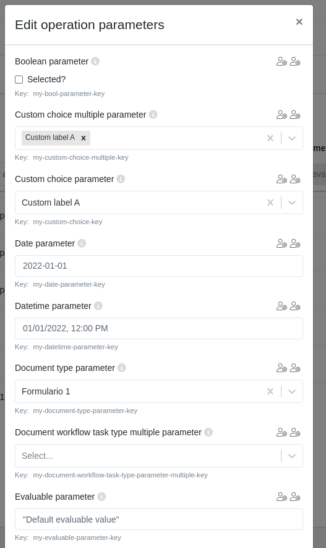This screenshot has width=326, height=548.
Task: Click the Datetime parameter input field
Action: [159, 329]
